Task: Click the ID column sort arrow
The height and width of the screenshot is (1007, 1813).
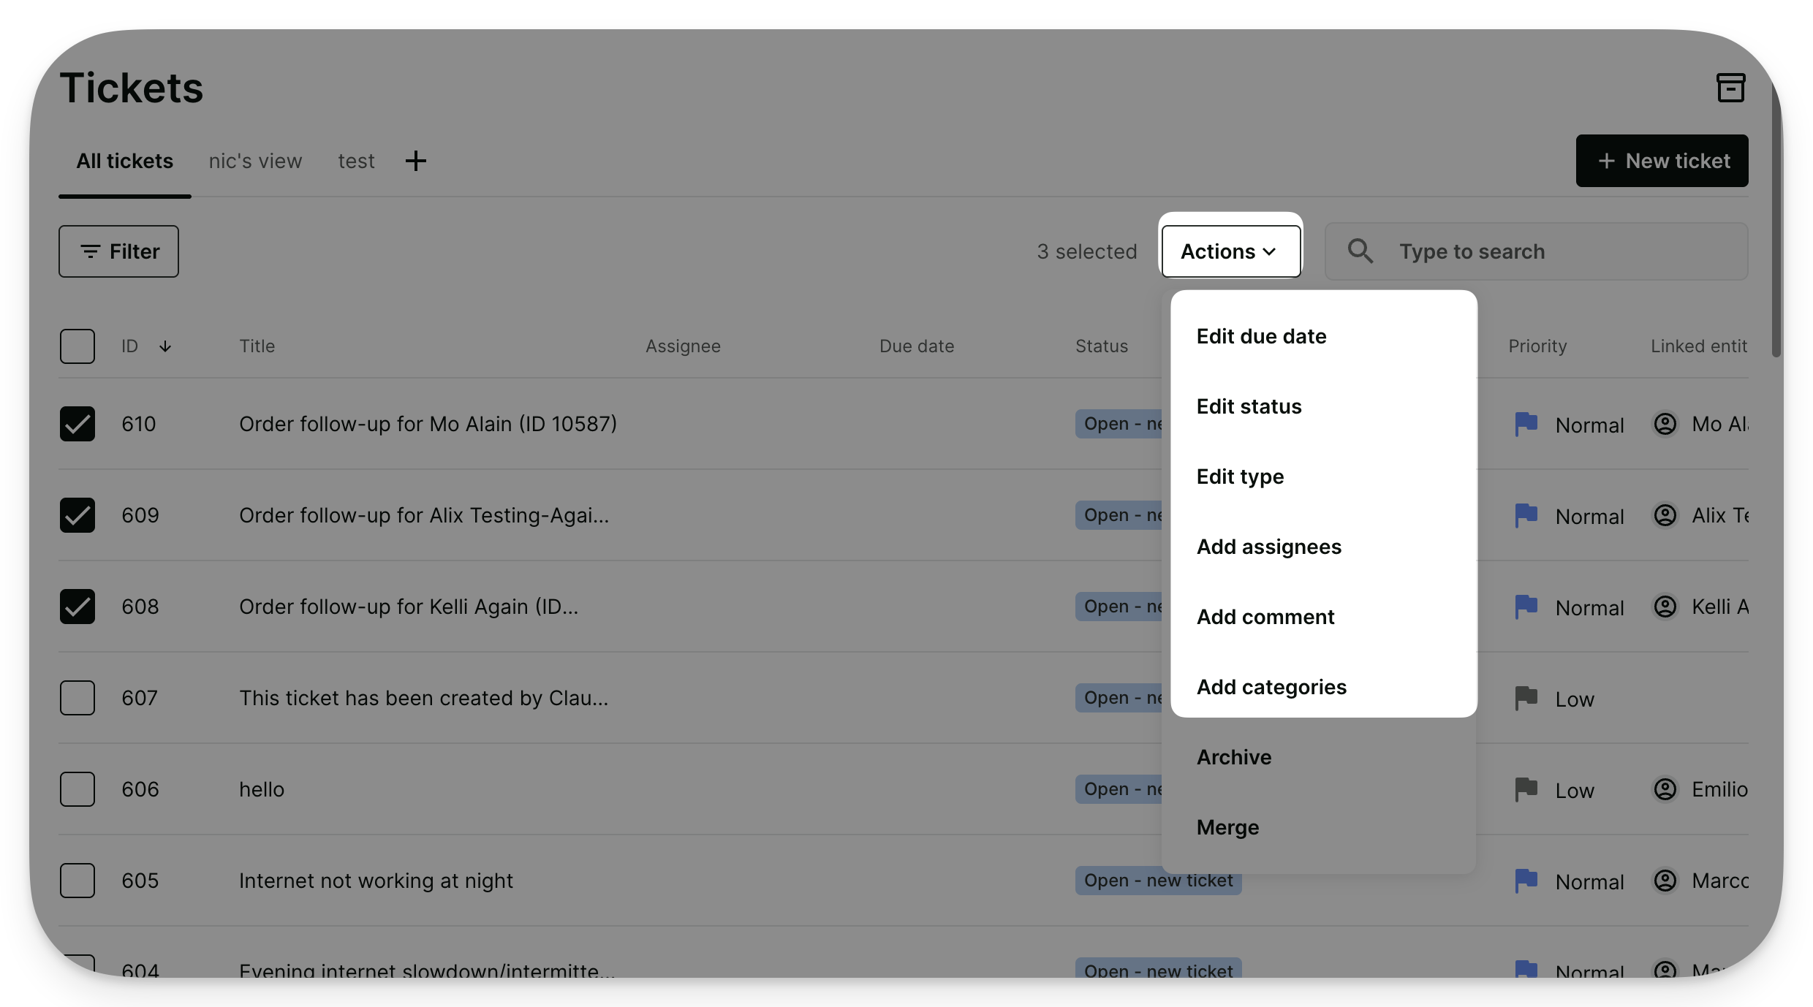Action: click(x=165, y=346)
